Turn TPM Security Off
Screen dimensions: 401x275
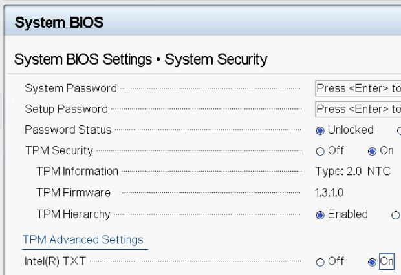point(320,151)
